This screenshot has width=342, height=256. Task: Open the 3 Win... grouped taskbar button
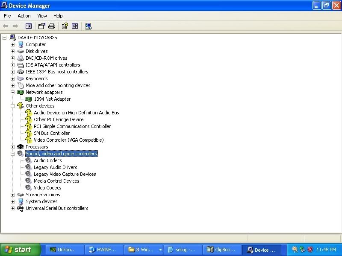(x=143, y=250)
